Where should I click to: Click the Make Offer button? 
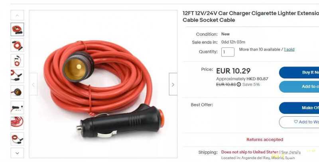pyautogui.click(x=299, y=108)
